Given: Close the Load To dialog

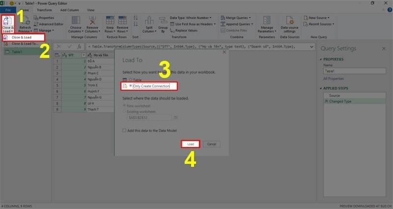Looking at the screenshot, I should pos(225,52).
